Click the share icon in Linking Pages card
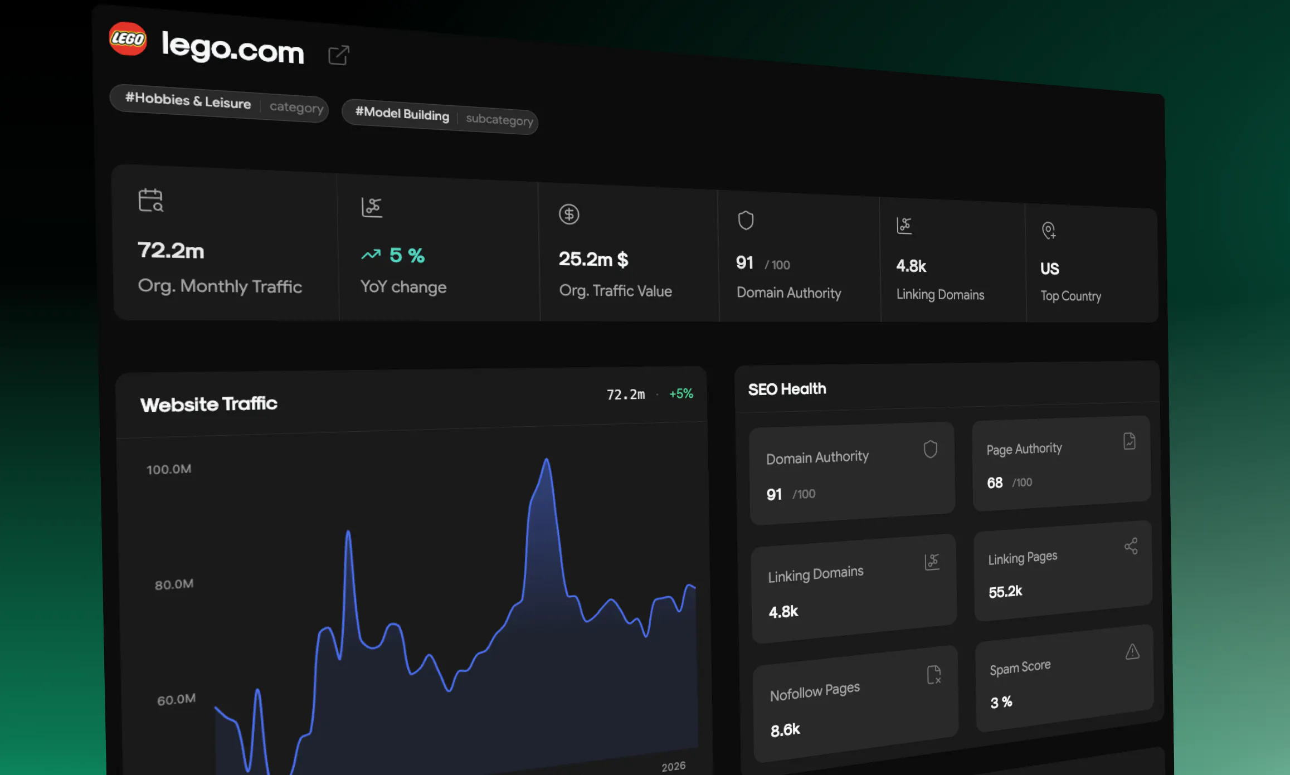Screen dimensions: 1290x775 [x=1131, y=546]
